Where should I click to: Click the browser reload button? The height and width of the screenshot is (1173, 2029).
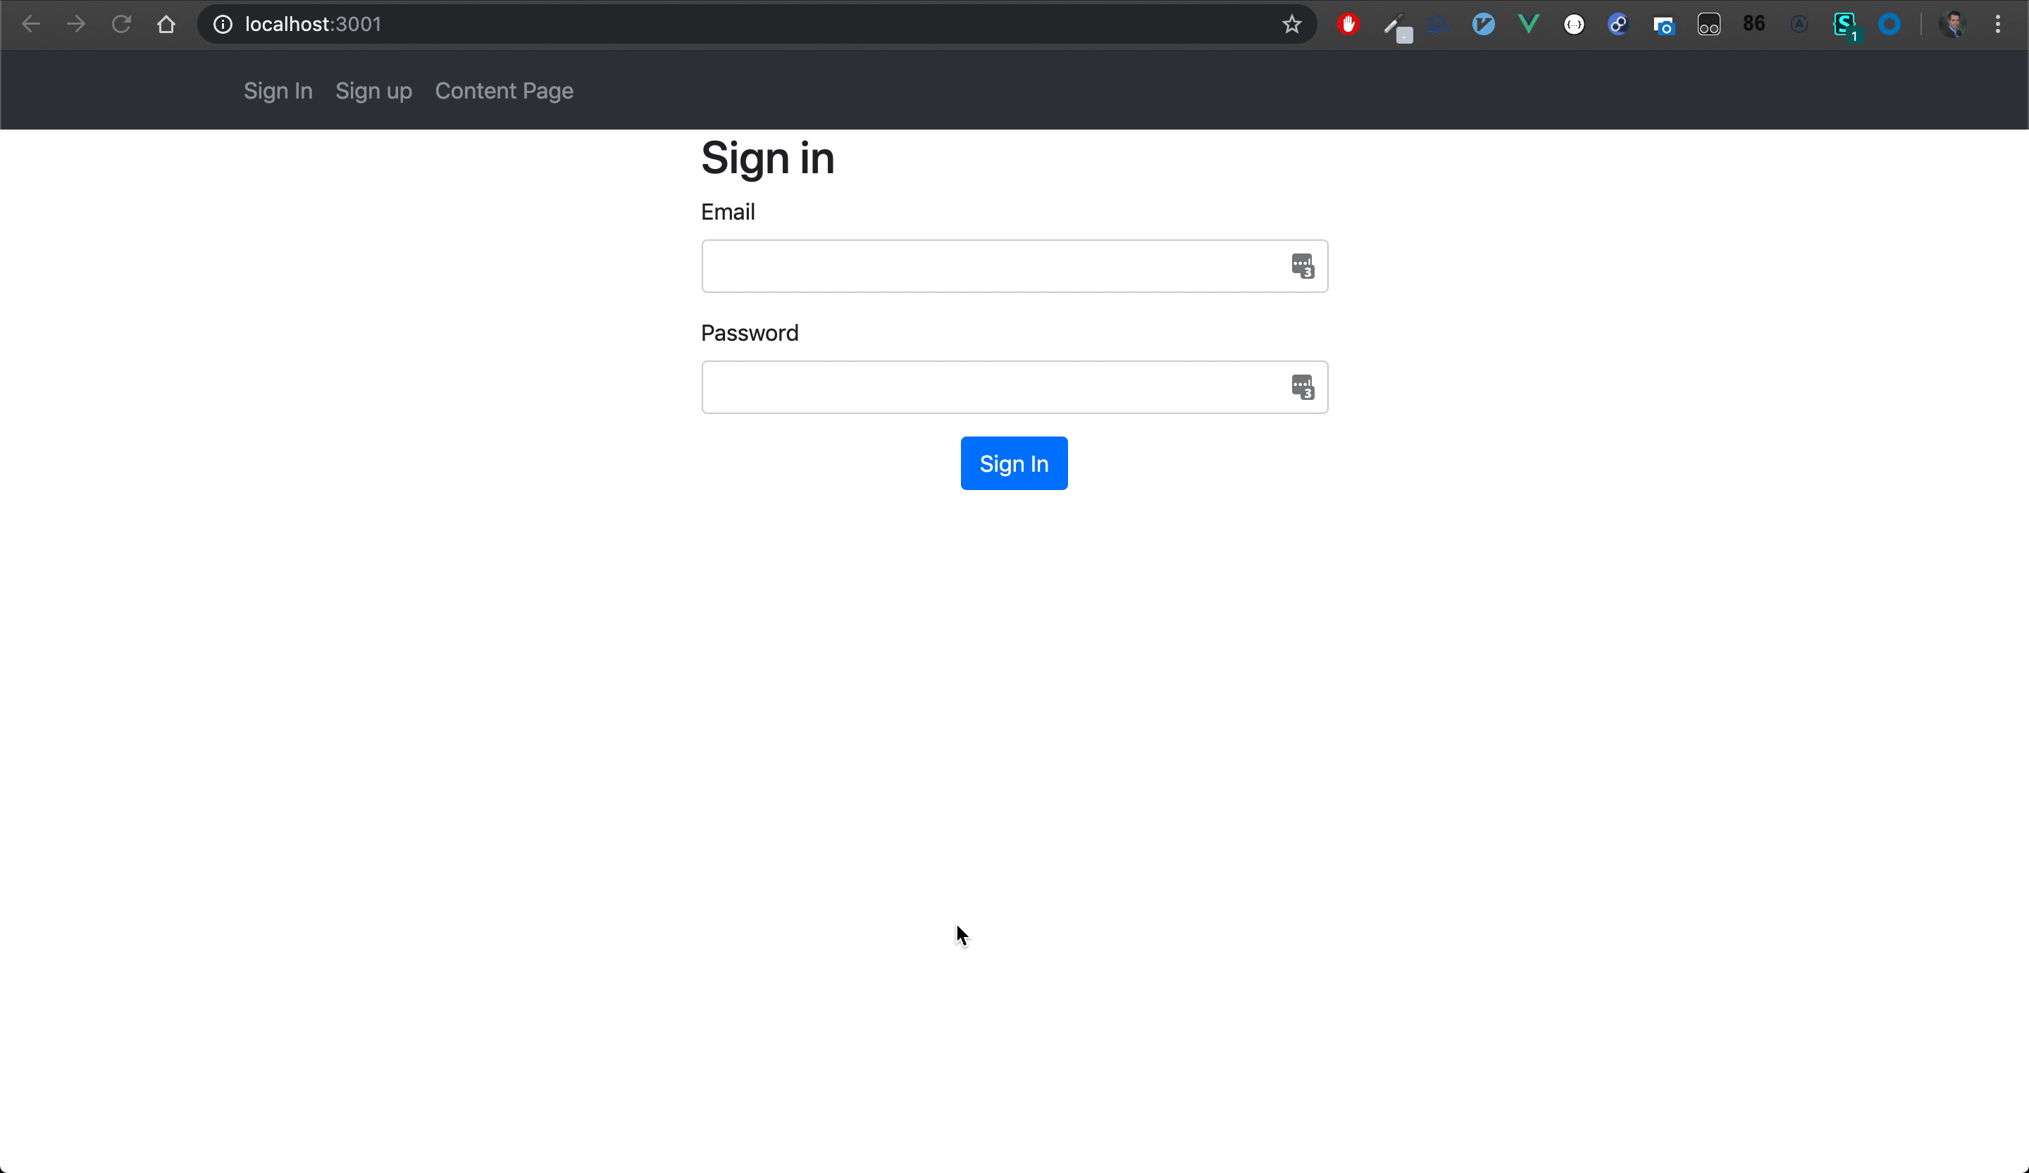pyautogui.click(x=120, y=24)
